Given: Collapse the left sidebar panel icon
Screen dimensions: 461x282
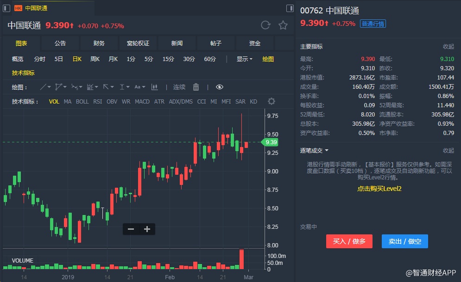Looking at the screenshot, I should click(x=6, y=8).
